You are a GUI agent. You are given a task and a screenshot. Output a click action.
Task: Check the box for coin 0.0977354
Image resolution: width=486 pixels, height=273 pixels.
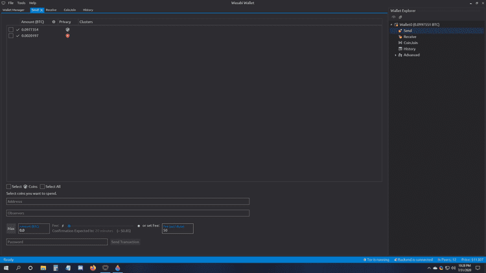point(11,30)
